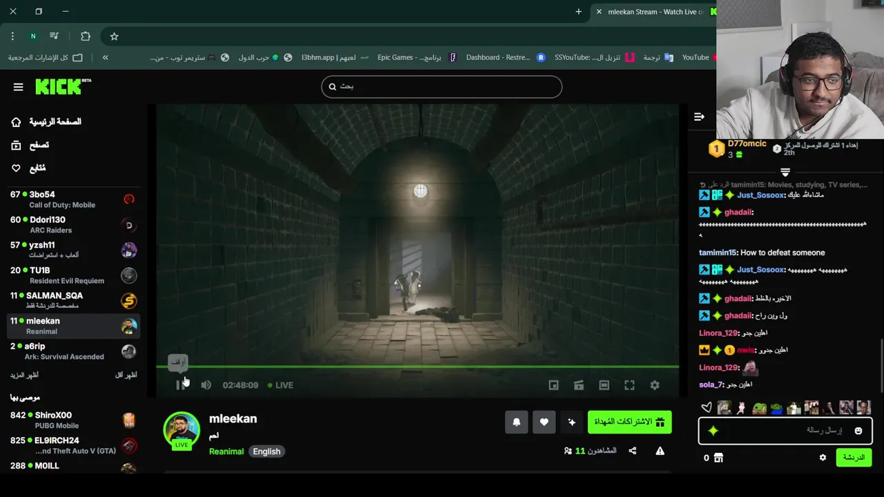
Task: Select mleekan in the sidebar list
Action: point(73,326)
